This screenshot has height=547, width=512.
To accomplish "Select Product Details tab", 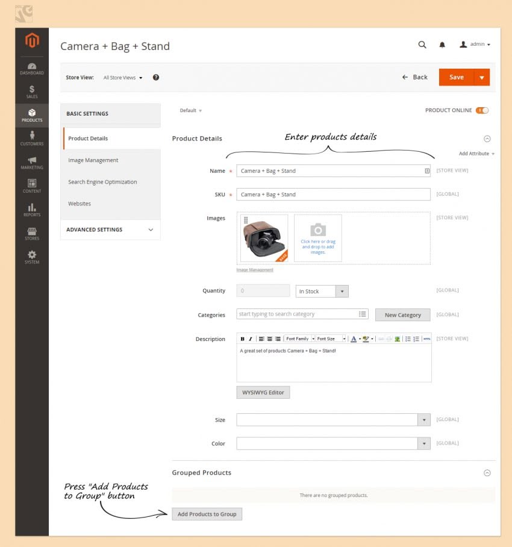I will (x=111, y=139).
